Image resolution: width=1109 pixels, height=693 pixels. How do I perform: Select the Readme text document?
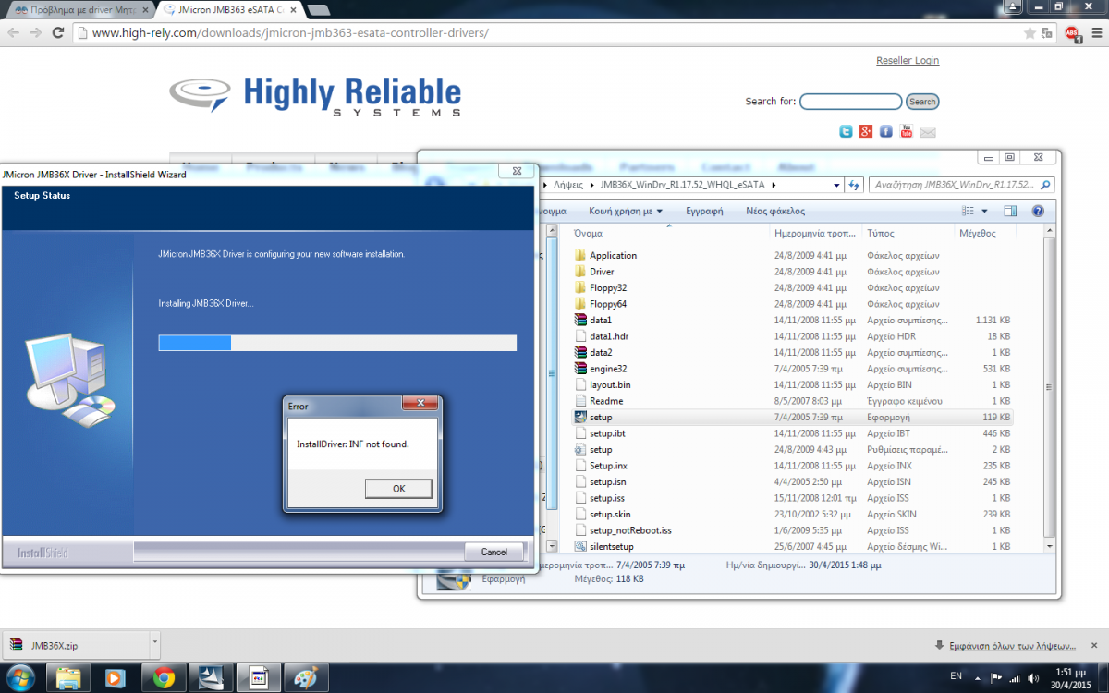(606, 401)
